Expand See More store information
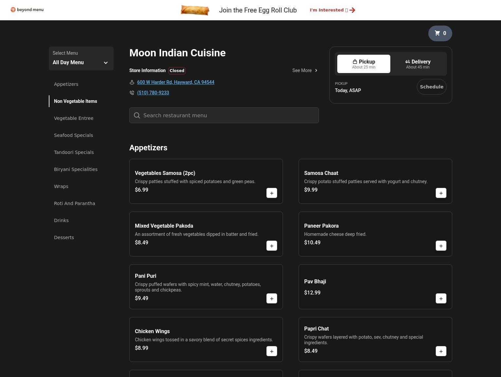501x377 pixels. (305, 70)
